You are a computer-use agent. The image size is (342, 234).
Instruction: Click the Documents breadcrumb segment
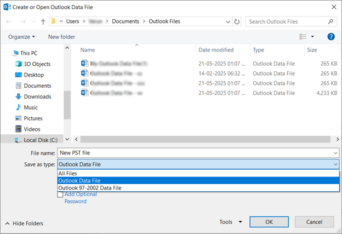click(x=126, y=21)
